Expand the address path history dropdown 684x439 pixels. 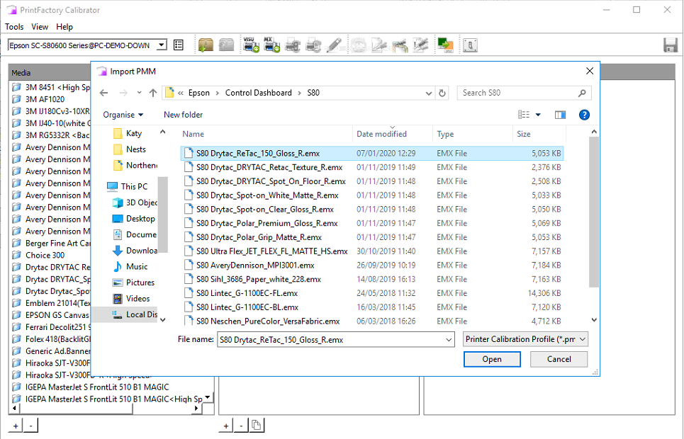pyautogui.click(x=428, y=93)
